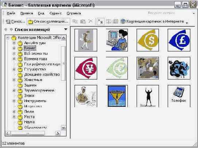The image size is (198, 148).
Task: Select the pale green euro clip
Action: (117, 68)
